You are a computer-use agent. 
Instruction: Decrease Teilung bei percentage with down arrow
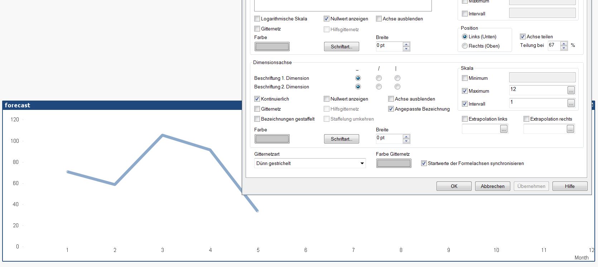[564, 48]
